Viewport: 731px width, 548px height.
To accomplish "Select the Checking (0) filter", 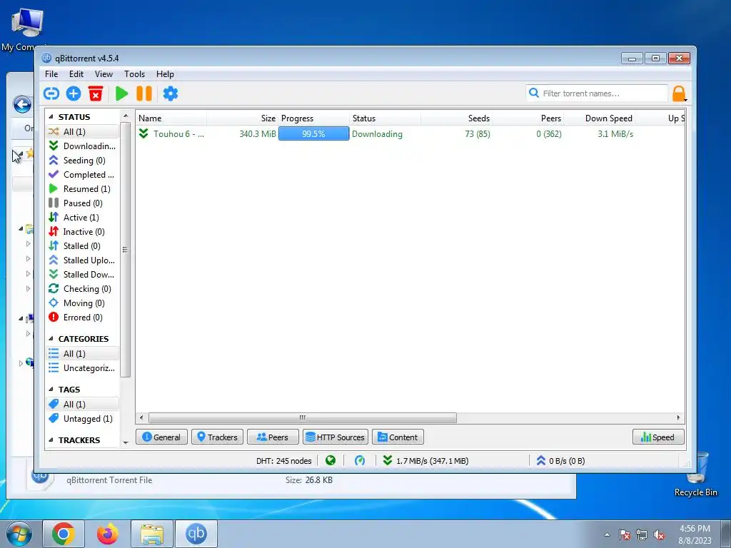I will point(83,289).
